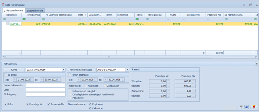Click the scroll left arrow of the table
259x112 pixels.
point(4,57)
